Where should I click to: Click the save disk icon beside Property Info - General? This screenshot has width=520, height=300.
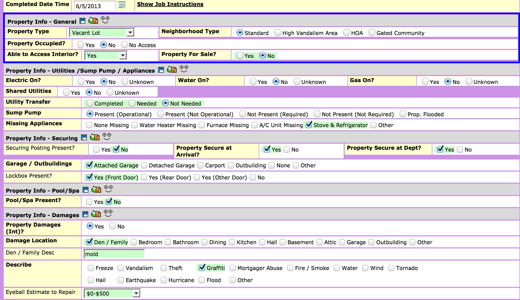pyautogui.click(x=82, y=21)
